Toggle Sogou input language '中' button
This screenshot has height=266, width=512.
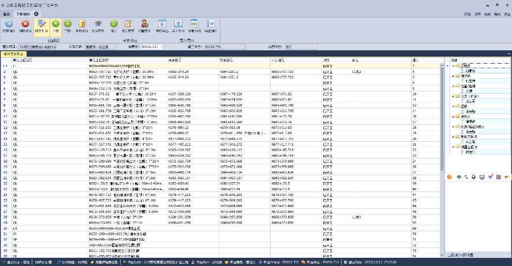pyautogui.click(x=458, y=176)
